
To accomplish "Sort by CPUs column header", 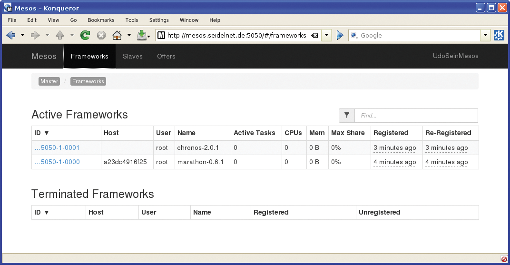I will 293,133.
